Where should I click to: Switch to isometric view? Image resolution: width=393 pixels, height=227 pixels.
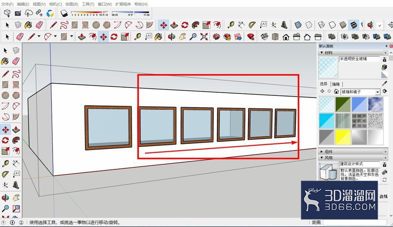[264, 37]
